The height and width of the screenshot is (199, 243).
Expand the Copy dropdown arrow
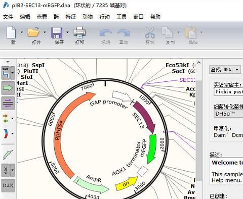point(178,32)
